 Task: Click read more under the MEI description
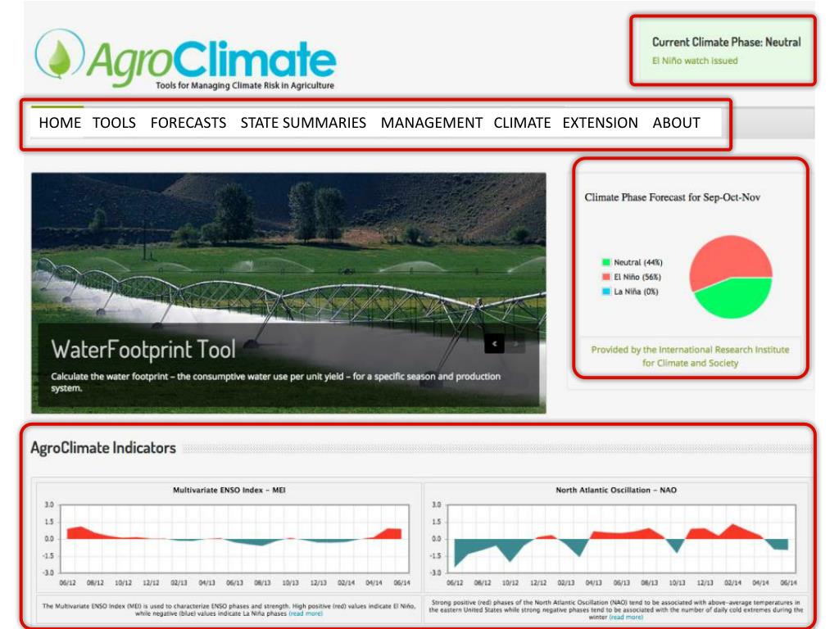pyautogui.click(x=306, y=613)
